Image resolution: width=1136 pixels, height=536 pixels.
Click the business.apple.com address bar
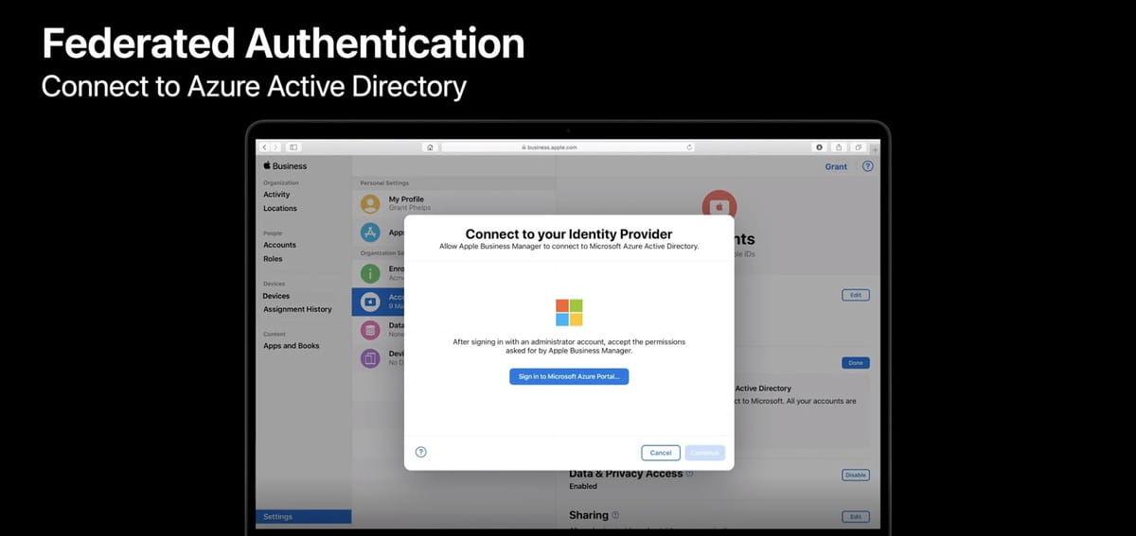click(x=568, y=147)
